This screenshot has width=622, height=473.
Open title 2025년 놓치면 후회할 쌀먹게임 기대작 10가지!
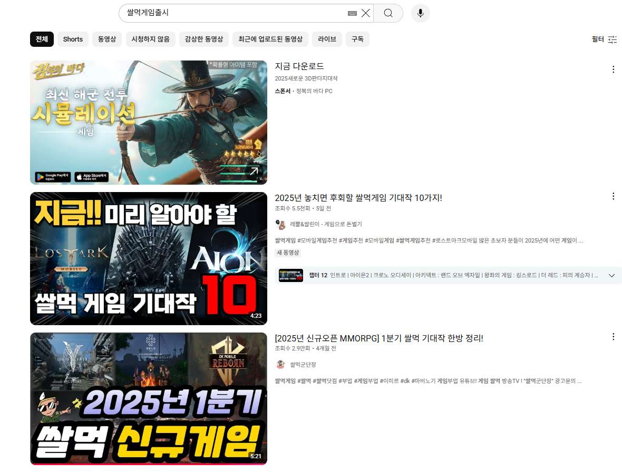(x=358, y=198)
